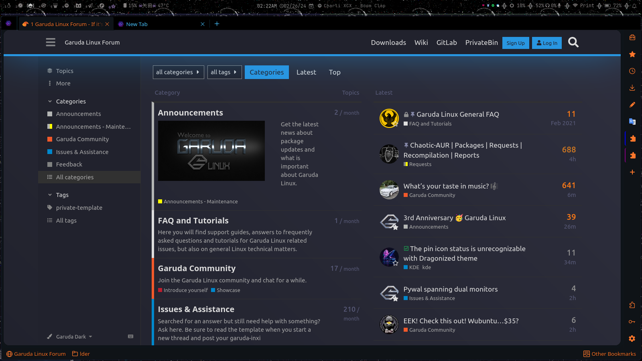Open the Garuda Dark theme selector
Screen dimensions: 642x361
coord(70,337)
